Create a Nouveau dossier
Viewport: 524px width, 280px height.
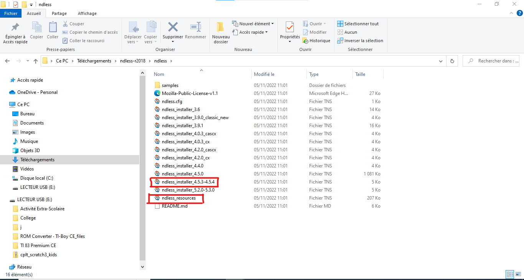(221, 33)
